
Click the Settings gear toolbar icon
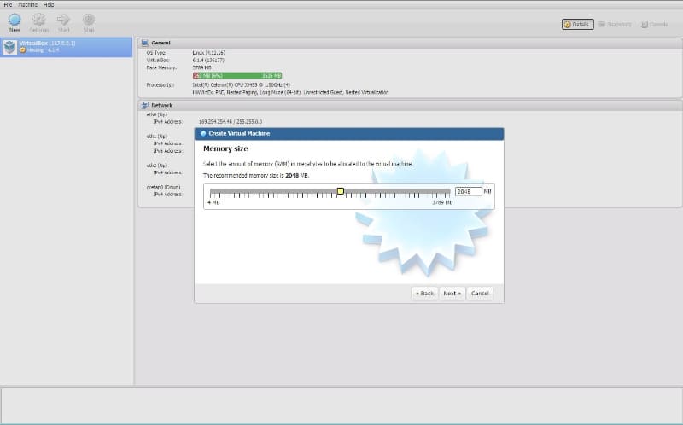(38, 20)
